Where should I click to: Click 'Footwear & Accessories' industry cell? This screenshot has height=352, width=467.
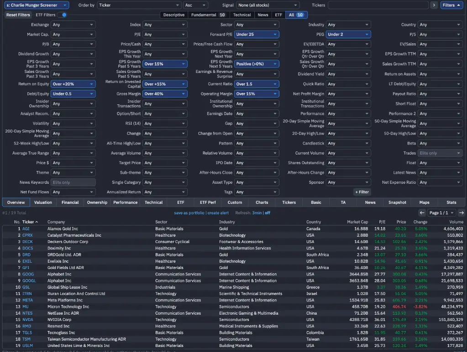coord(241,242)
